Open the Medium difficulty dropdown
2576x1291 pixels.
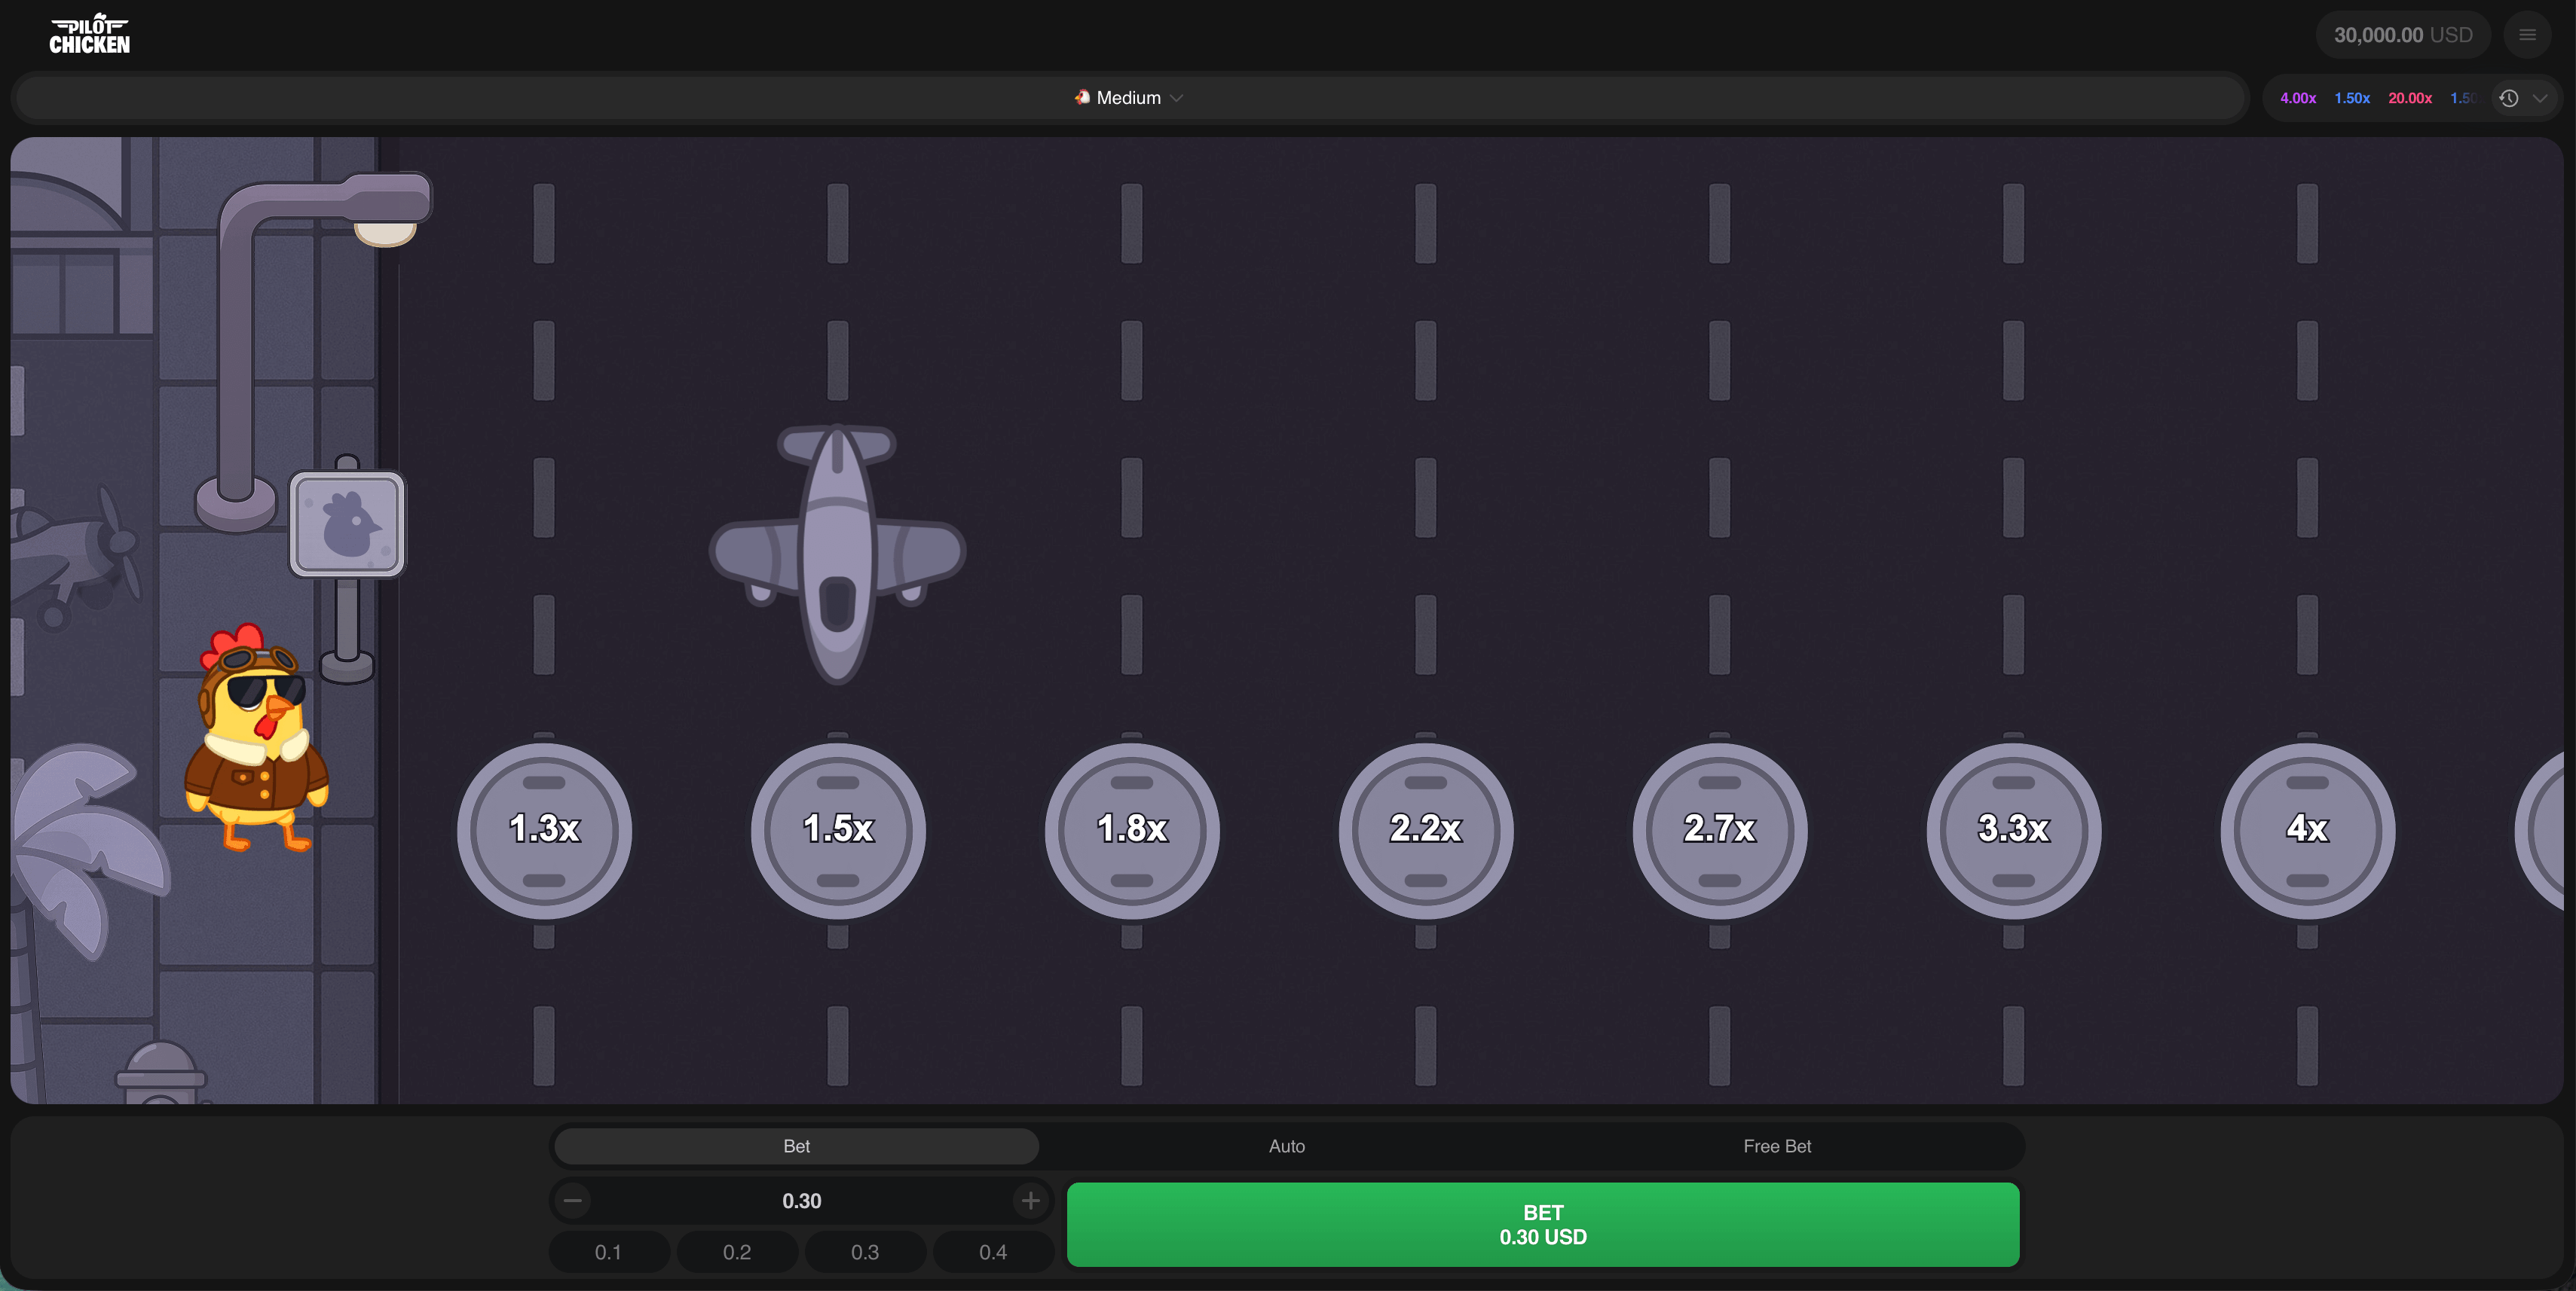click(x=1129, y=98)
